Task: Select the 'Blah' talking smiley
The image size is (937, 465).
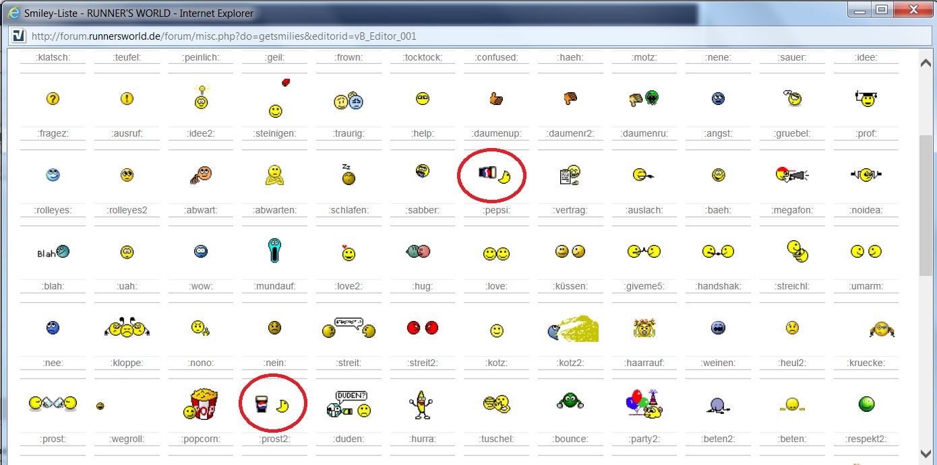Action: pos(53,252)
